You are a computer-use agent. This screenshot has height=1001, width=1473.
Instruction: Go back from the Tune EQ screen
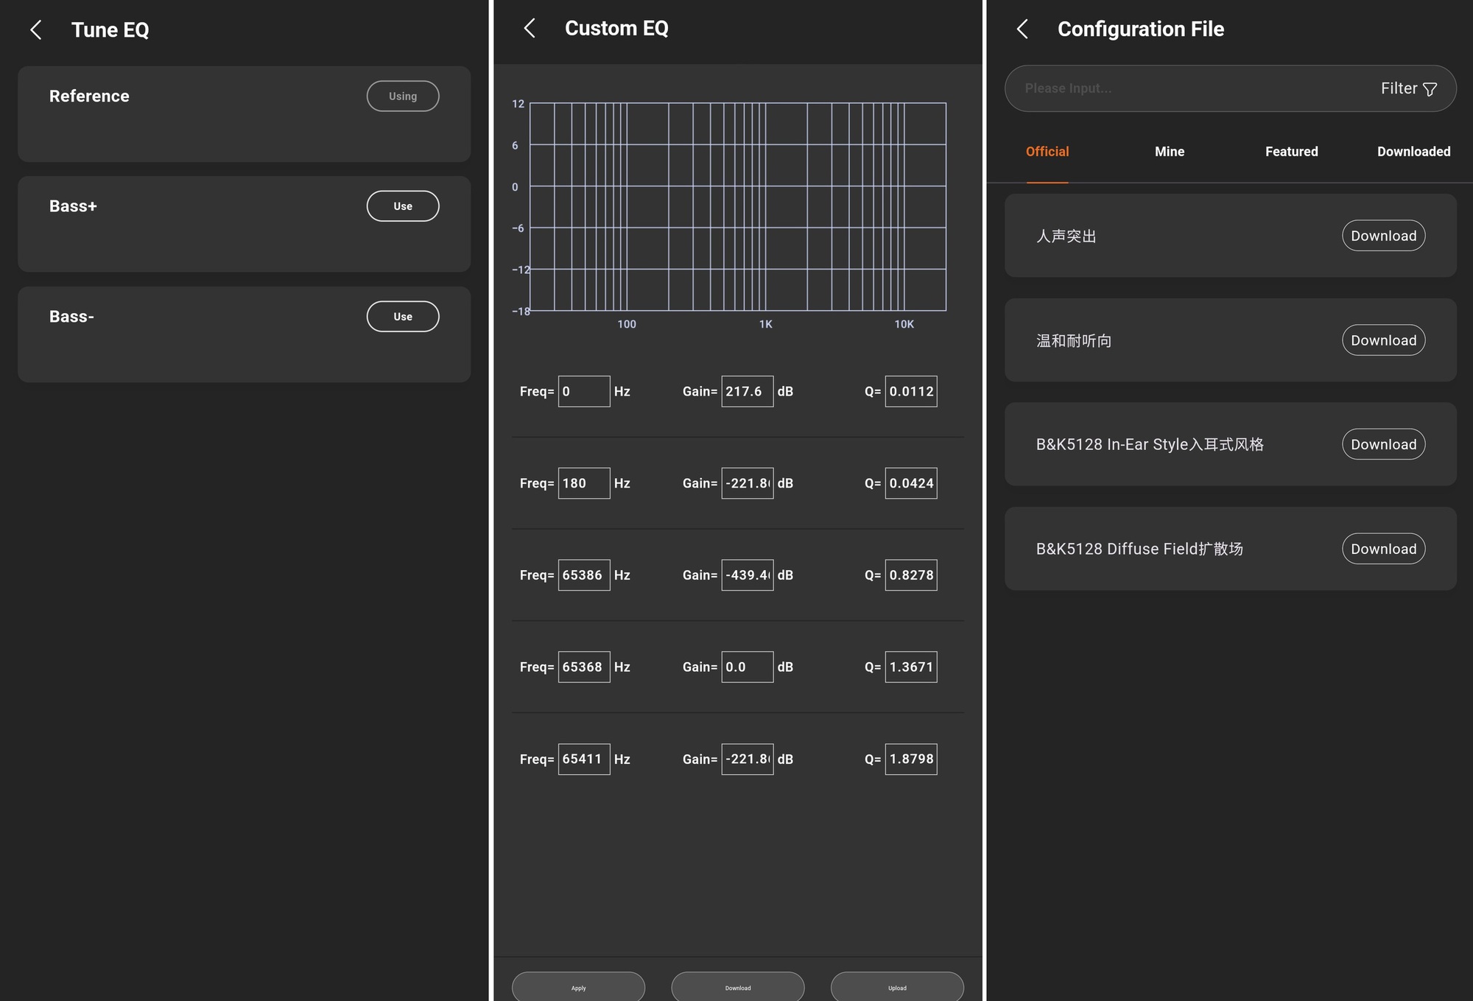pyautogui.click(x=35, y=29)
